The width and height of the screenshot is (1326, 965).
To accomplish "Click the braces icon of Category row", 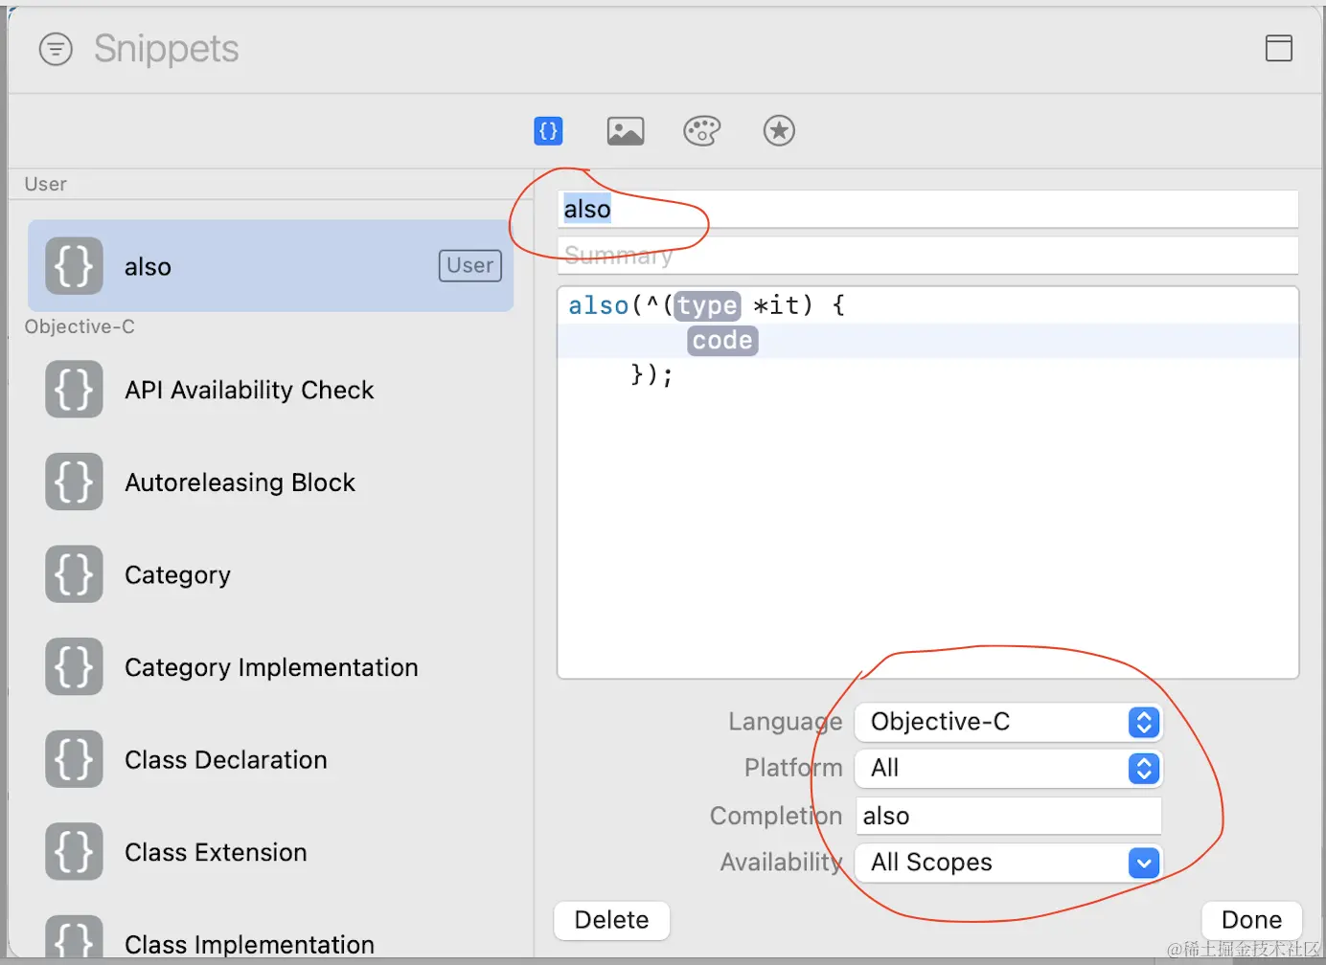I will click(74, 574).
